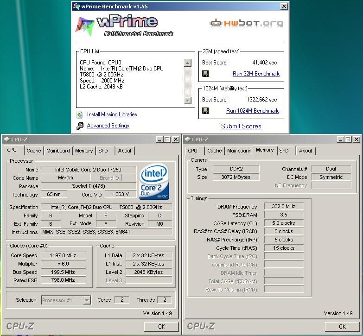The image size is (363, 336).
Task: Open Advanced Settings link
Action: tap(108, 126)
